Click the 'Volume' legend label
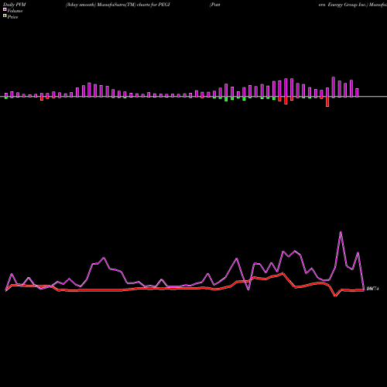The width and height of the screenshot is (387, 387). coord(15,11)
